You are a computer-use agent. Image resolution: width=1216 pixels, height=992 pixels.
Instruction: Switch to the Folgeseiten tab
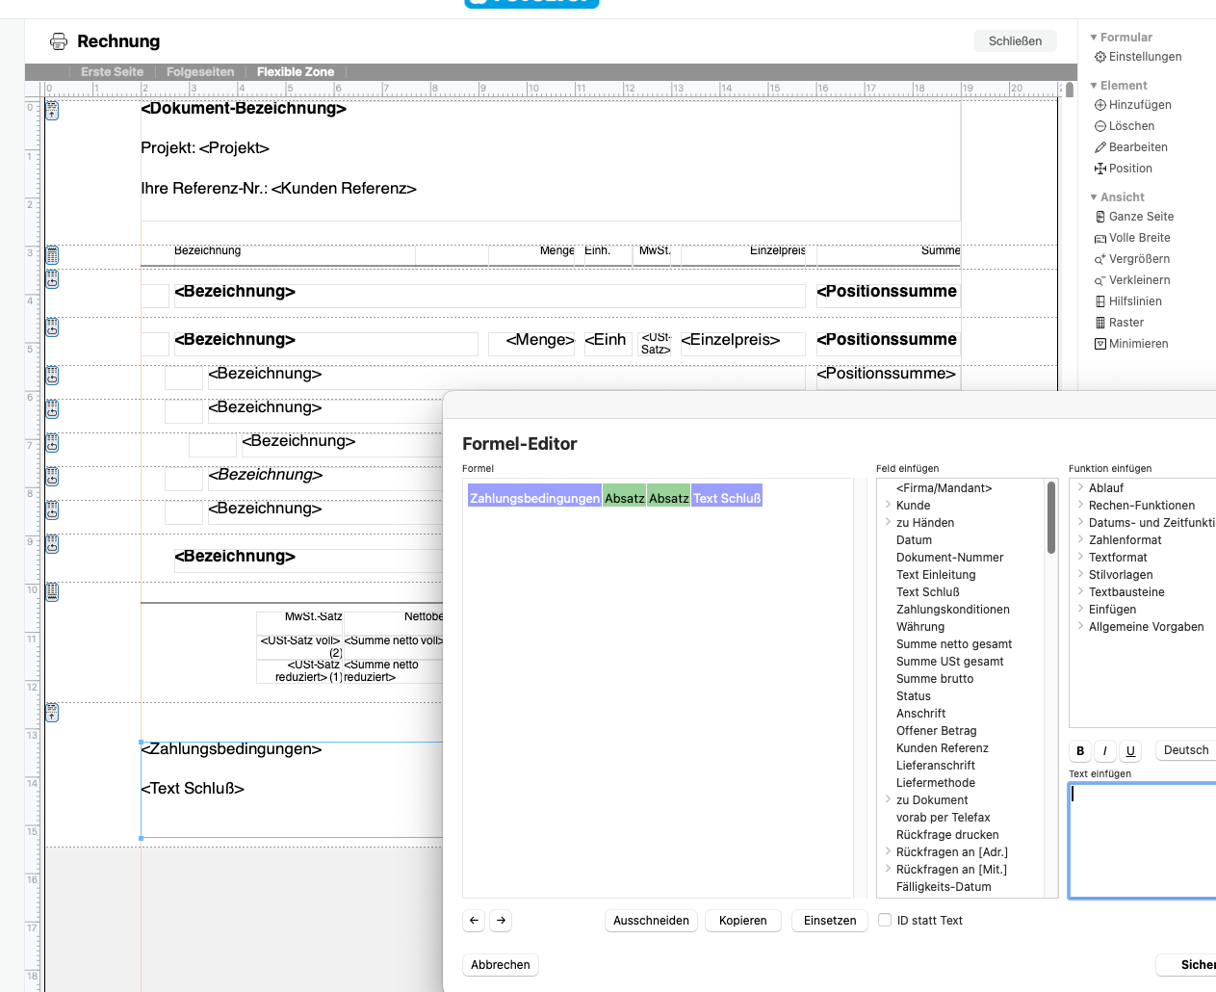coord(200,72)
